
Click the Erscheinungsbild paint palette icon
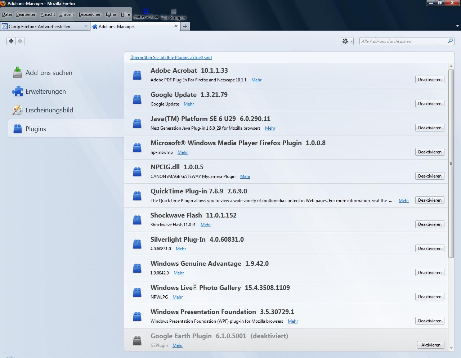pos(17,110)
